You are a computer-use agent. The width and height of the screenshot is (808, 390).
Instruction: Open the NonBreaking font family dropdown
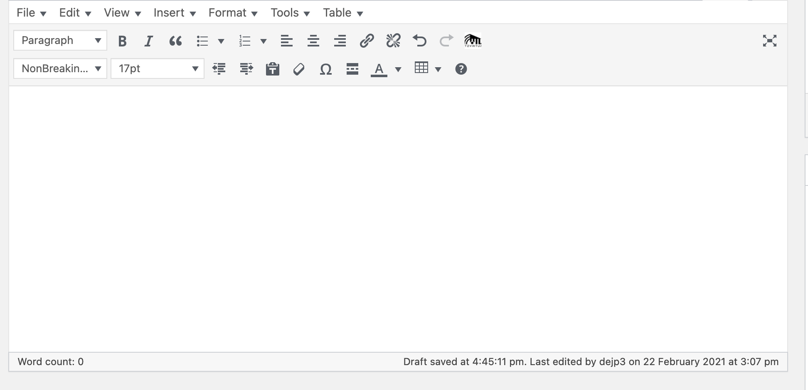click(x=60, y=68)
